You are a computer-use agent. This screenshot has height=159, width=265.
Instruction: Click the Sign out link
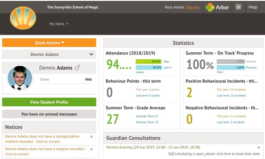coord(192,7)
